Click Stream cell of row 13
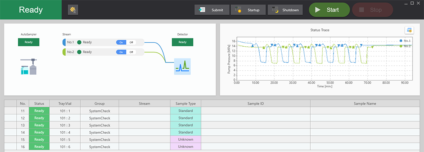Image resolution: width=424 pixels, height=152 pixels. [144, 125]
